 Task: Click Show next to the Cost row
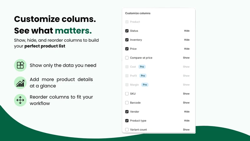click(186, 67)
